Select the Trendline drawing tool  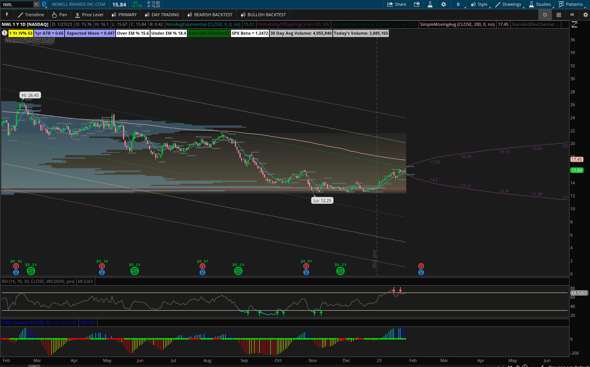pos(31,15)
